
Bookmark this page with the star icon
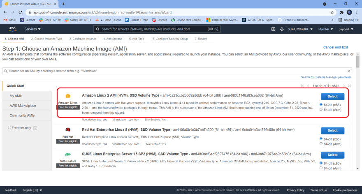(332, 12)
